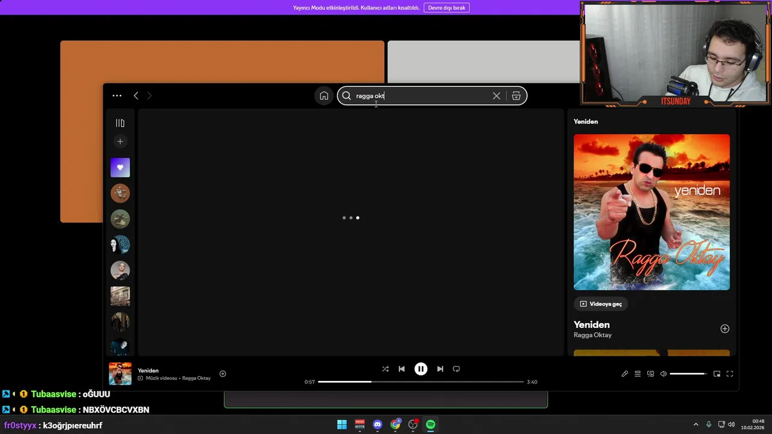Create a new playlist with plus icon

coord(120,142)
